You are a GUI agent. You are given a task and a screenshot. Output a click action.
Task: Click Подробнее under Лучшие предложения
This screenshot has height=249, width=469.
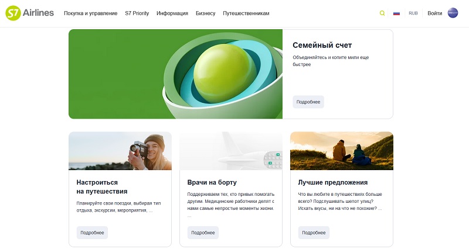(x=314, y=233)
